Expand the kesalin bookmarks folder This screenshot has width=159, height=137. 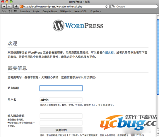25,11
